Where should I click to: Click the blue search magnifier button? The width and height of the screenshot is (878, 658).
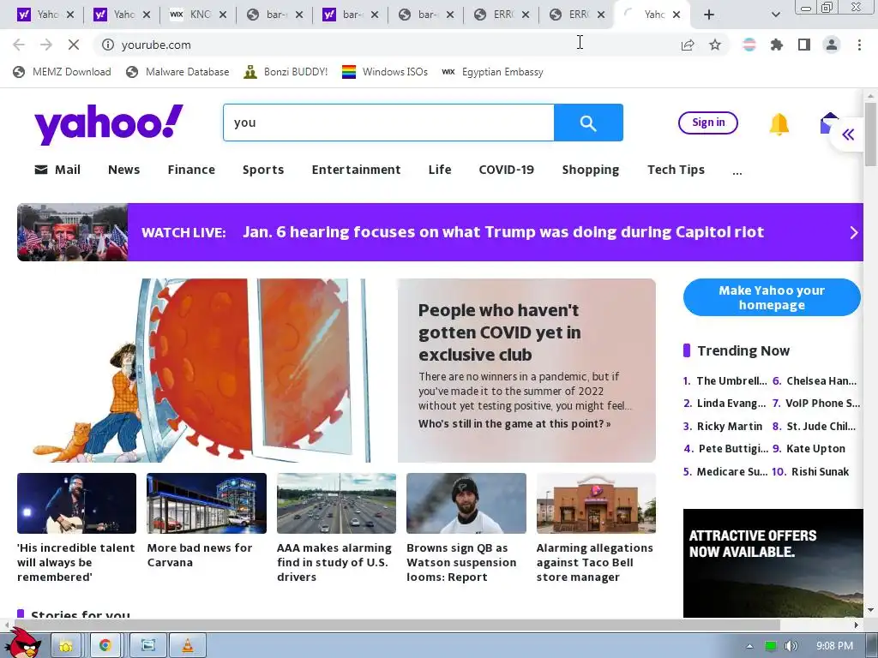pyautogui.click(x=588, y=123)
